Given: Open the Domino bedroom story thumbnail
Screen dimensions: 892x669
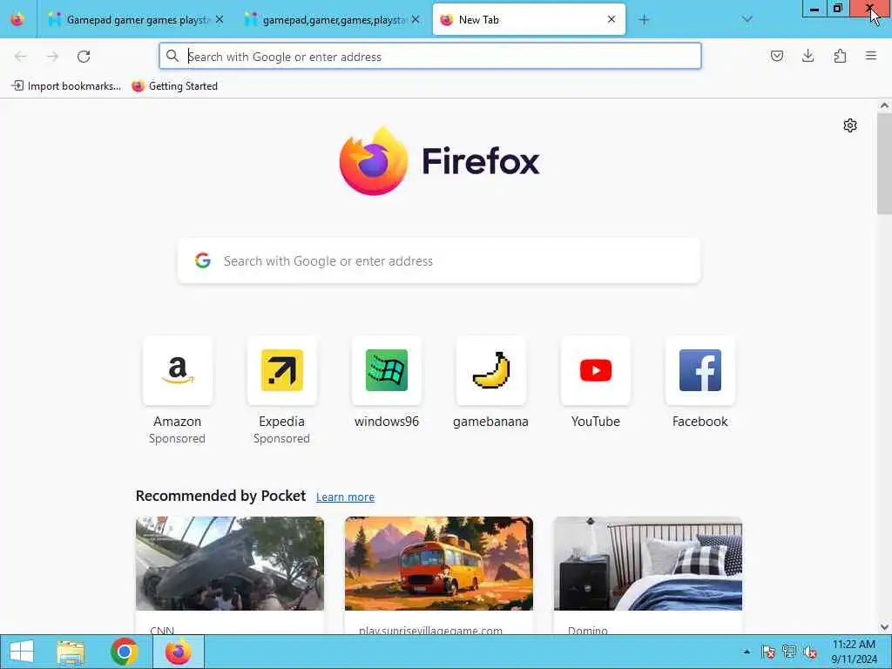Looking at the screenshot, I should coord(648,564).
